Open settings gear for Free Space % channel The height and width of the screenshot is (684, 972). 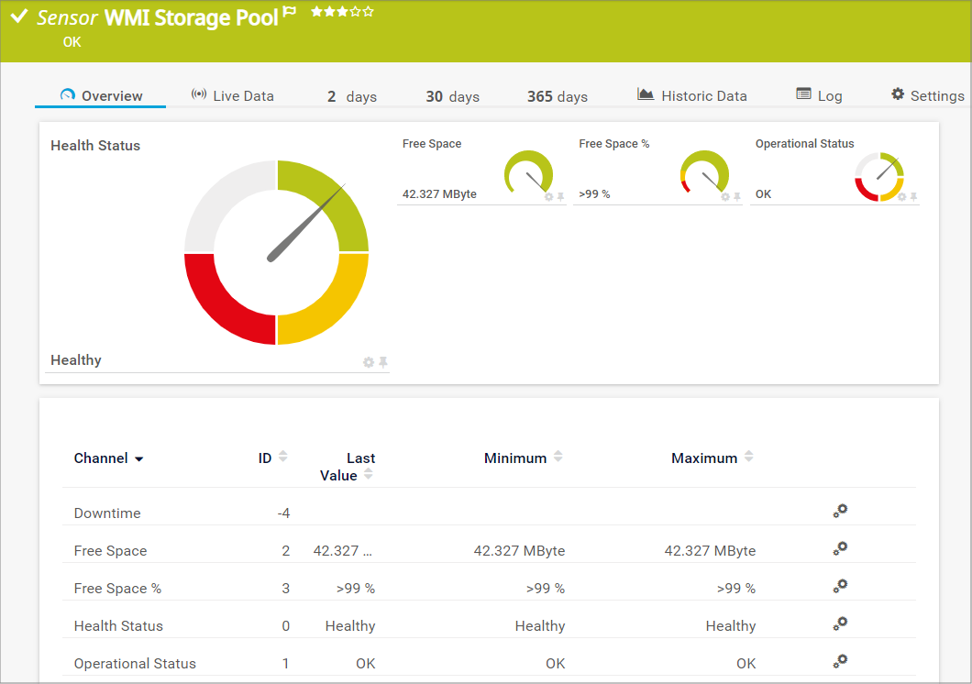[840, 587]
